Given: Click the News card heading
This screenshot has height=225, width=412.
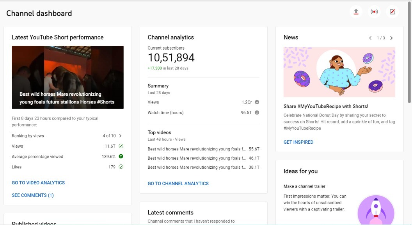Looking at the screenshot, I should point(291,37).
